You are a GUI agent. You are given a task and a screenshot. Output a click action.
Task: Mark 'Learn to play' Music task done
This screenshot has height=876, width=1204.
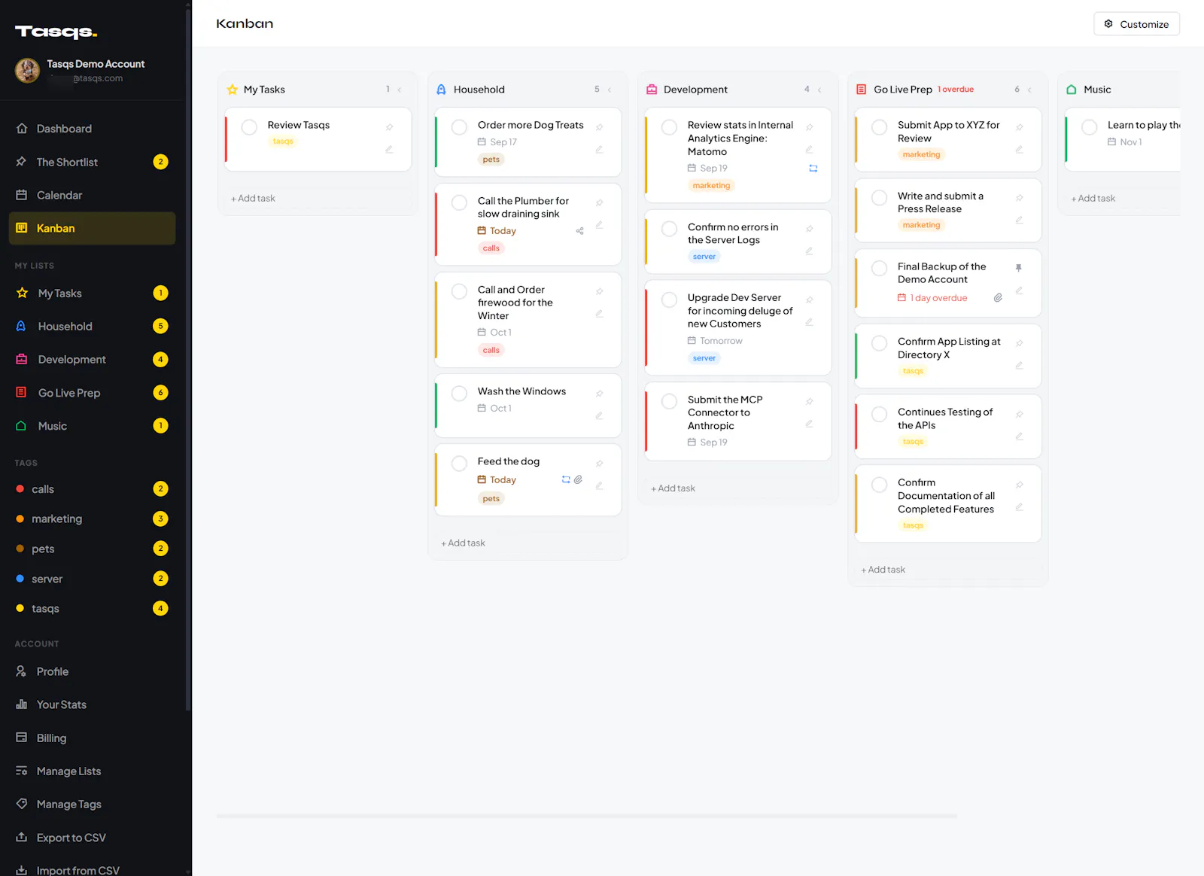(x=1089, y=127)
